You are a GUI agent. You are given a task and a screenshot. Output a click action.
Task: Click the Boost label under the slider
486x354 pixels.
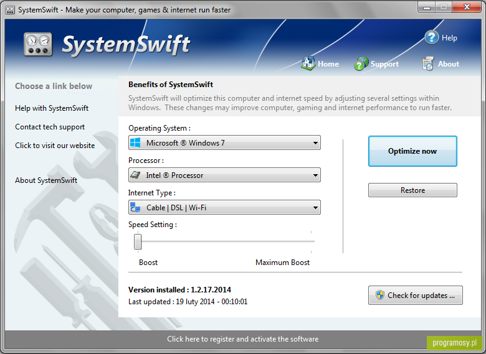(148, 263)
